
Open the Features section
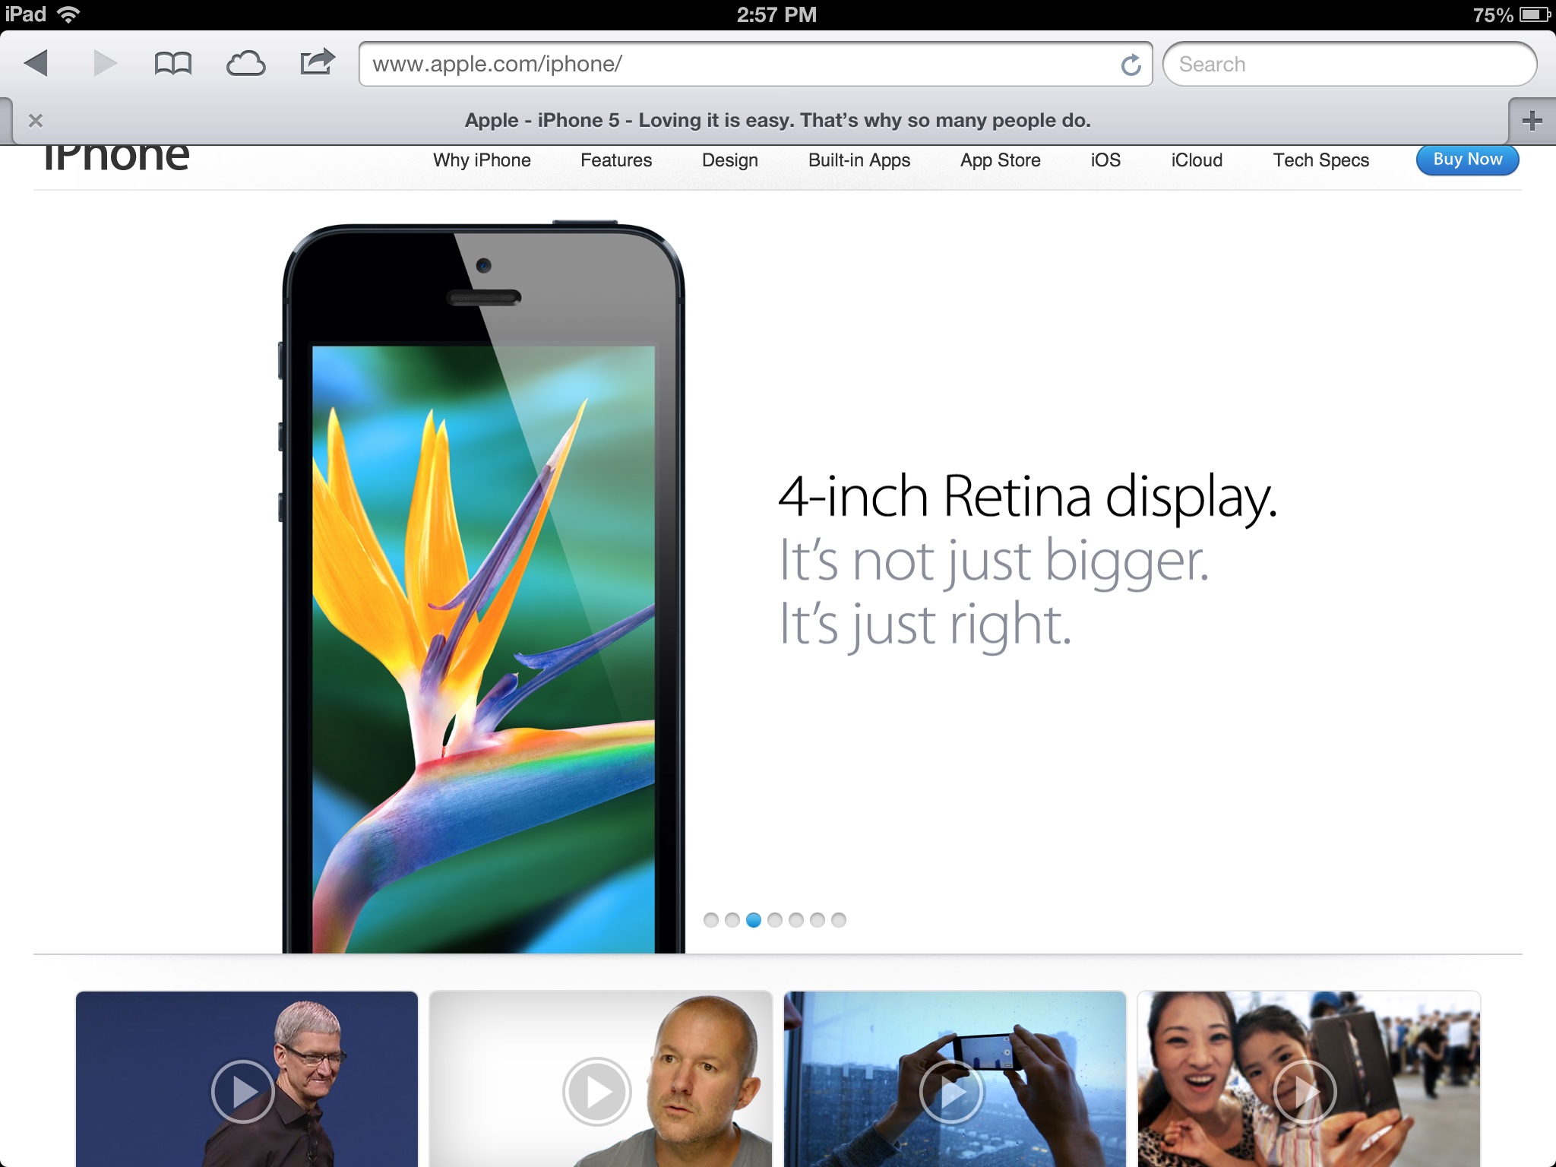(x=616, y=160)
